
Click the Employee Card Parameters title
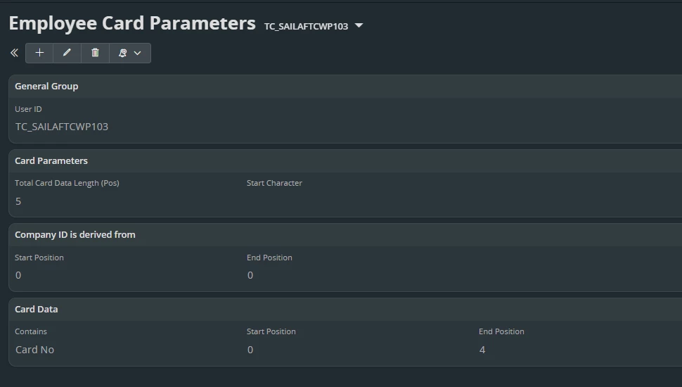coord(132,23)
